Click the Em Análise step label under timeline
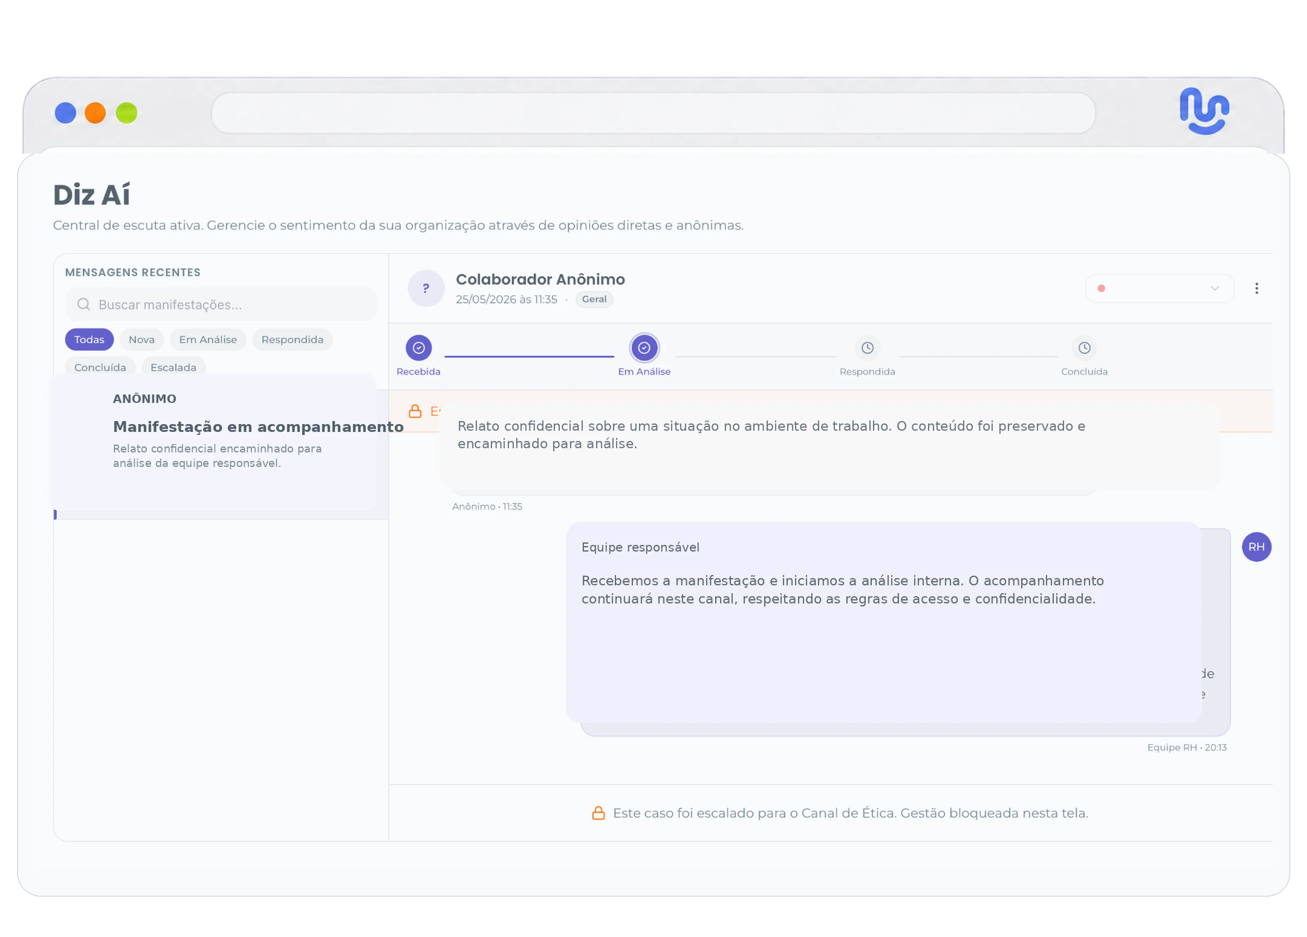 click(644, 371)
